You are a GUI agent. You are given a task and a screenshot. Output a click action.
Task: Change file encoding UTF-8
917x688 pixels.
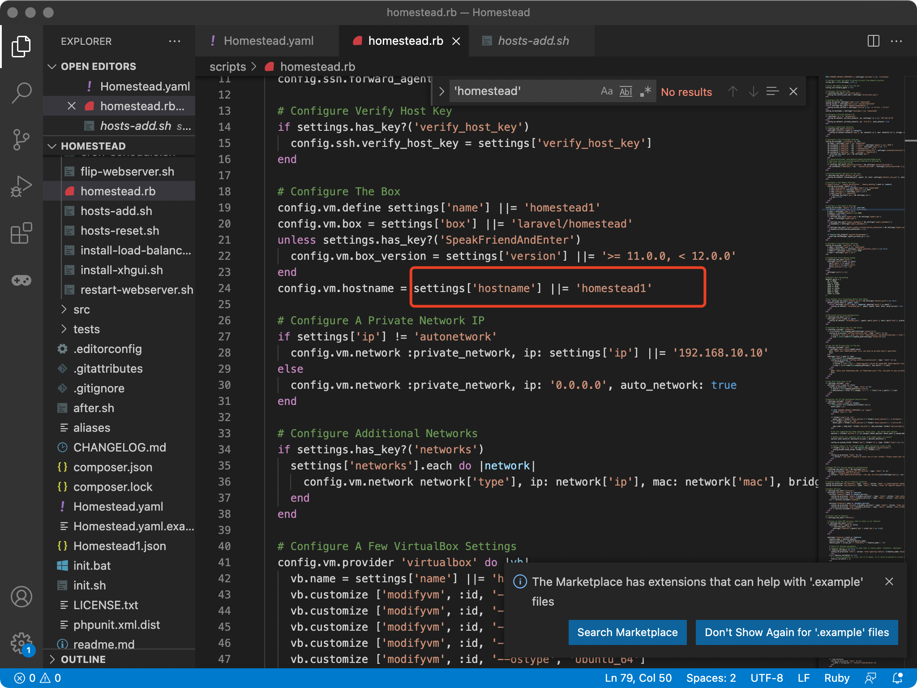click(x=767, y=678)
